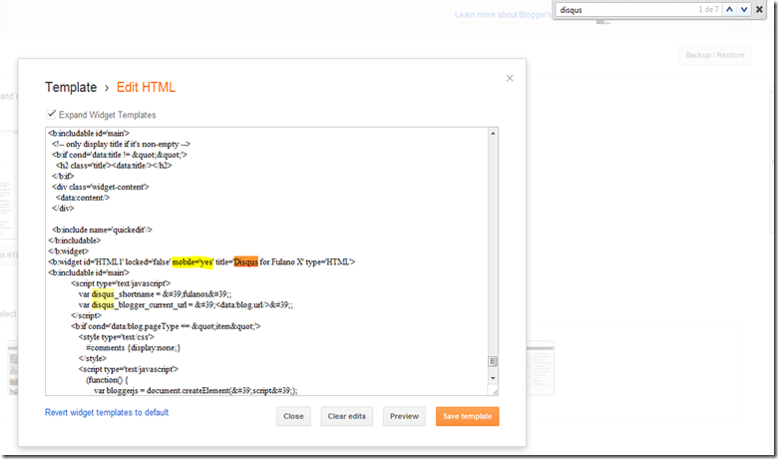Click the Template breadcrumb

coord(71,88)
